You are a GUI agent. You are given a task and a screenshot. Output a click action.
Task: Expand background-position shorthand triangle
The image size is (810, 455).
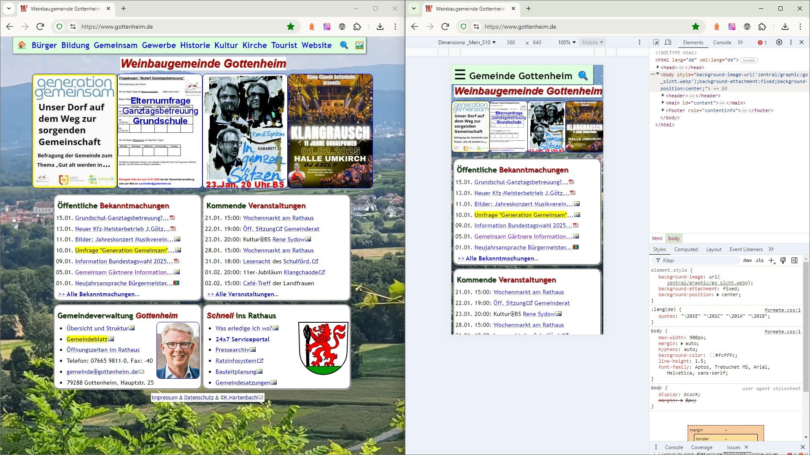(718, 294)
